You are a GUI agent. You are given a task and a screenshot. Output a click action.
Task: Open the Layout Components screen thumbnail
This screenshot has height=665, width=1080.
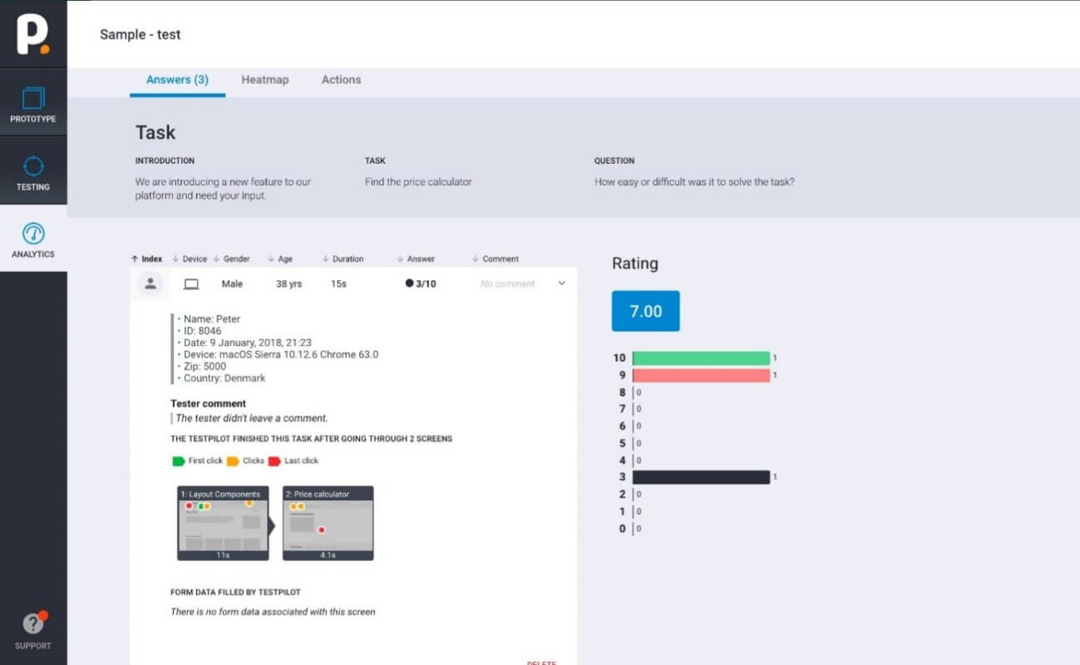click(x=223, y=523)
